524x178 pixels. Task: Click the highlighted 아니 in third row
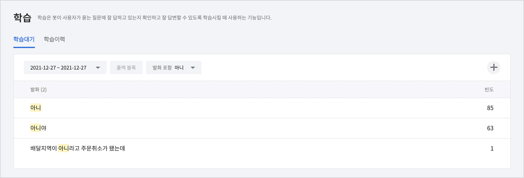[x=64, y=148]
